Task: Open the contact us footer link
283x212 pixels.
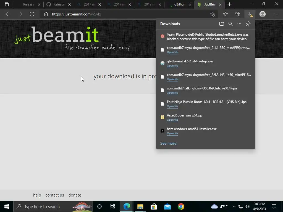Action: click(55, 195)
